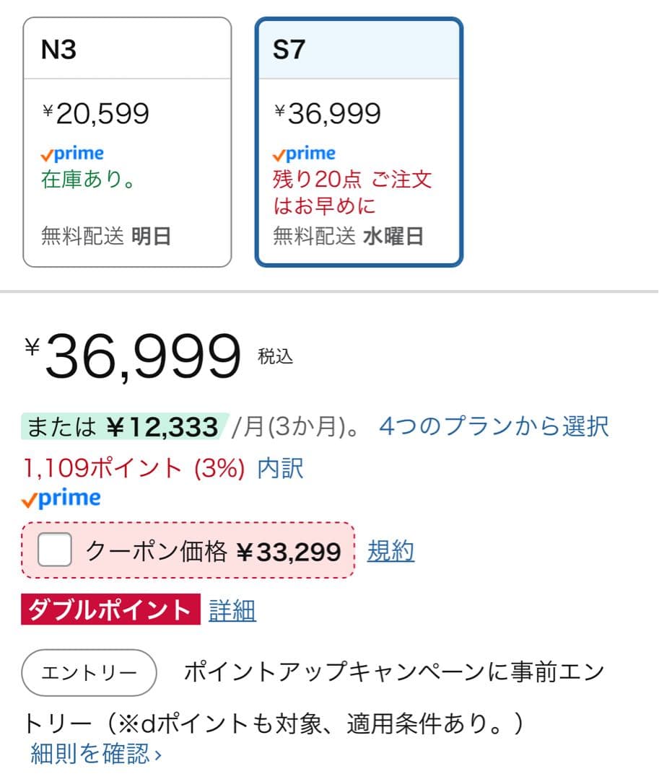659x779 pixels.
Task: Click the Prime badge inside the S7 card
Action: (305, 153)
